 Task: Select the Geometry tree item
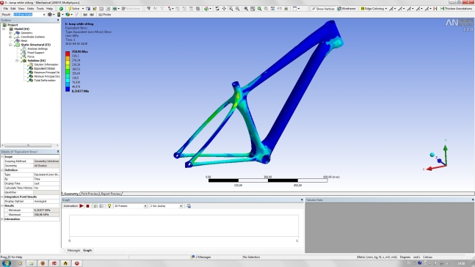(26, 33)
